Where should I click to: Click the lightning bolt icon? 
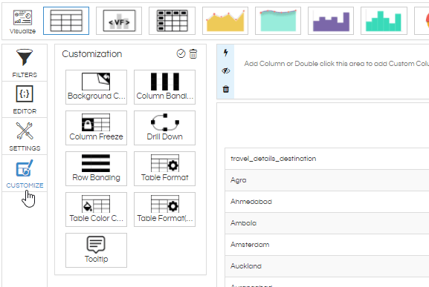(226, 53)
